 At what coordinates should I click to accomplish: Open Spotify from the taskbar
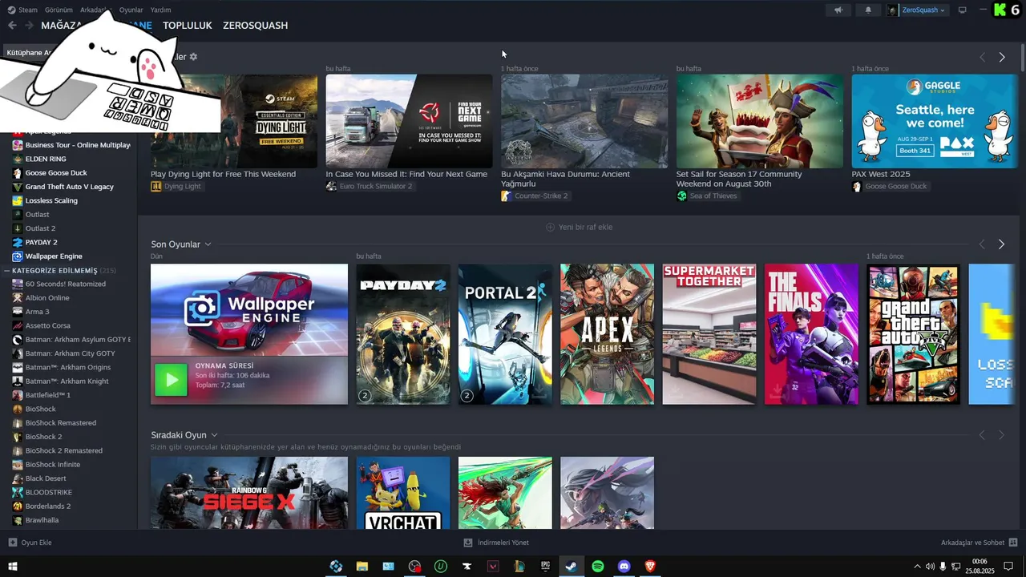pos(597,567)
